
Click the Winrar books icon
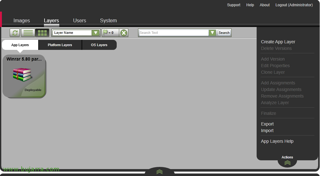pyautogui.click(x=22, y=75)
